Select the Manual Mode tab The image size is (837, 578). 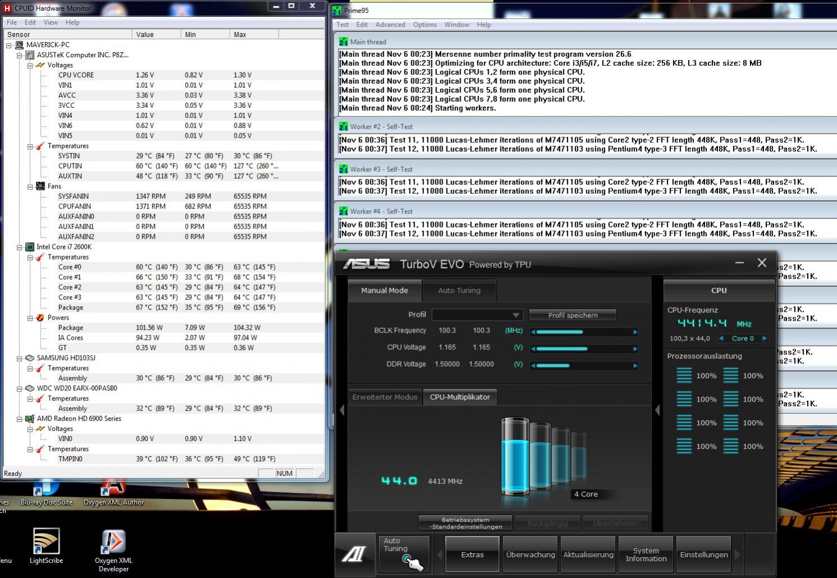384,290
